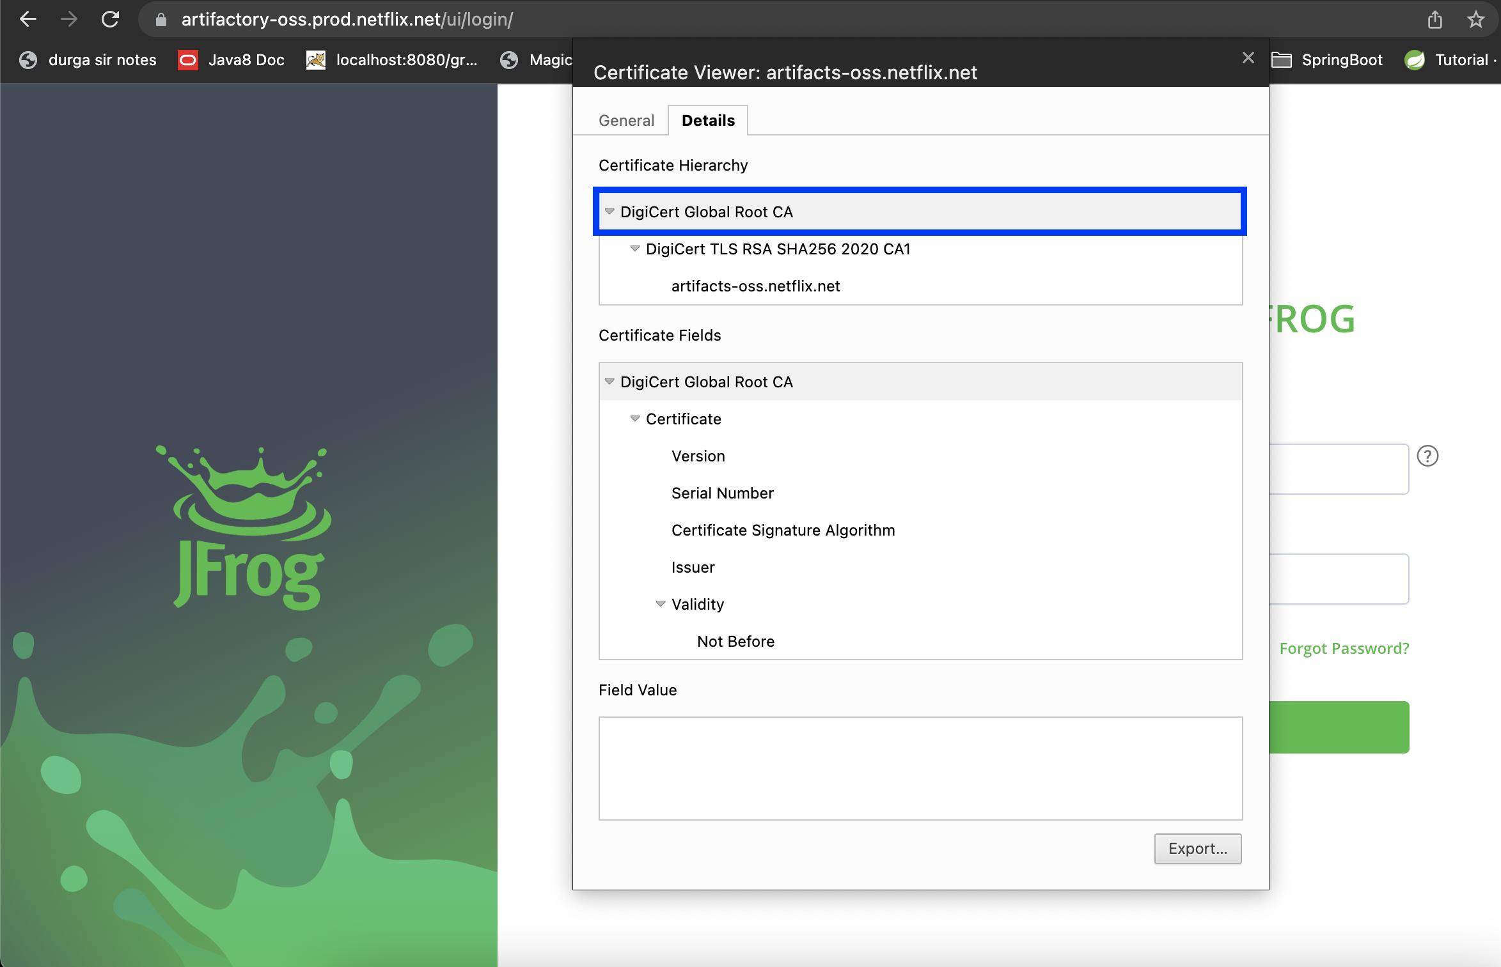Select the Not Before field
1501x967 pixels.
(x=920, y=641)
